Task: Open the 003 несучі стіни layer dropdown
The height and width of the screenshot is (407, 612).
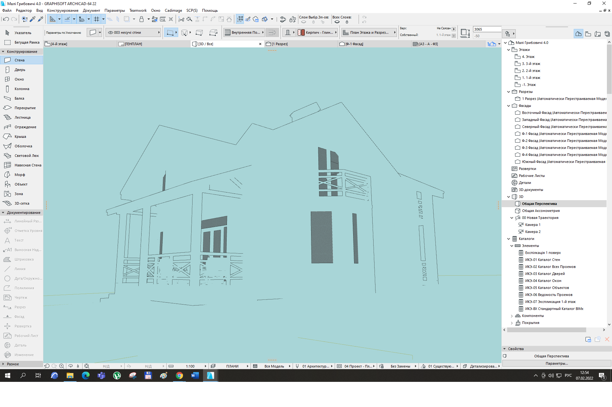Action: (x=133, y=32)
